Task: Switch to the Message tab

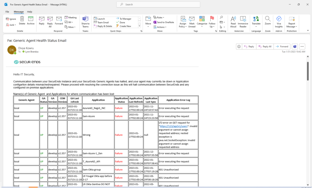Action: click(19, 12)
